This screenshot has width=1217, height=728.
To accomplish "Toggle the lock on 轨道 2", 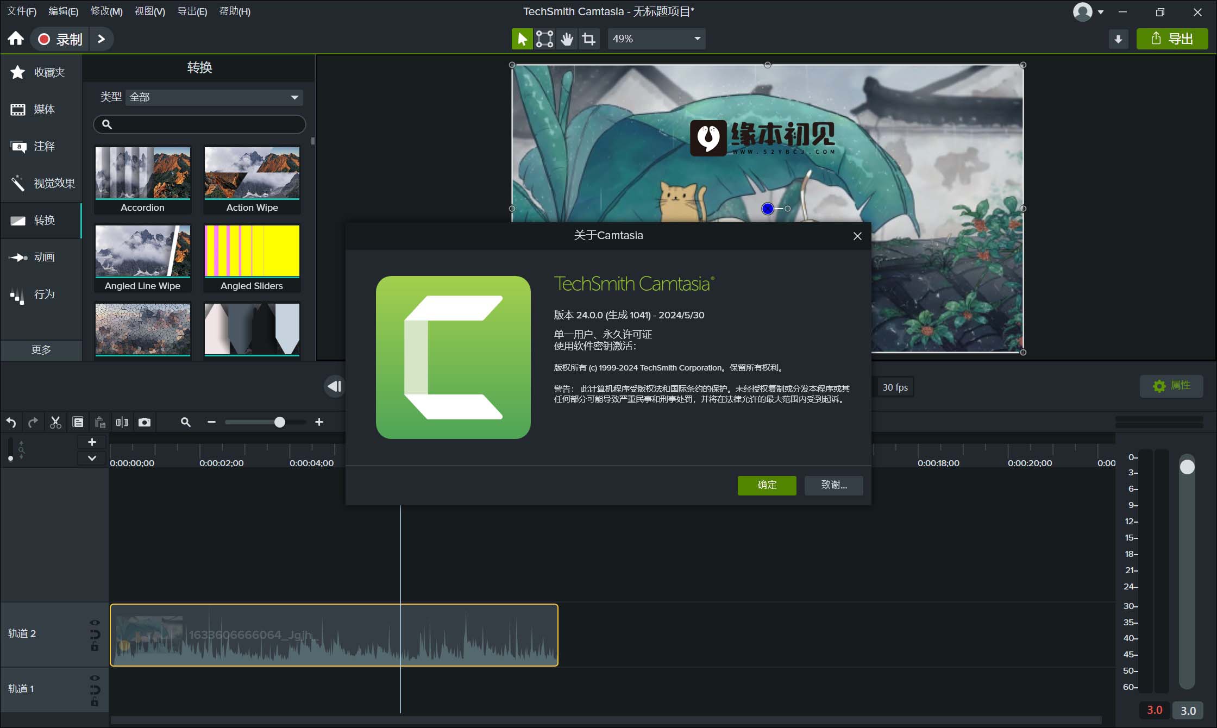I will 95,647.
